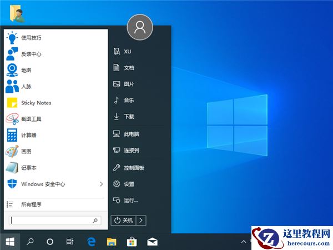The height and width of the screenshot is (250, 333).
Task: Select the 运行... text label
Action: pos(131,200)
